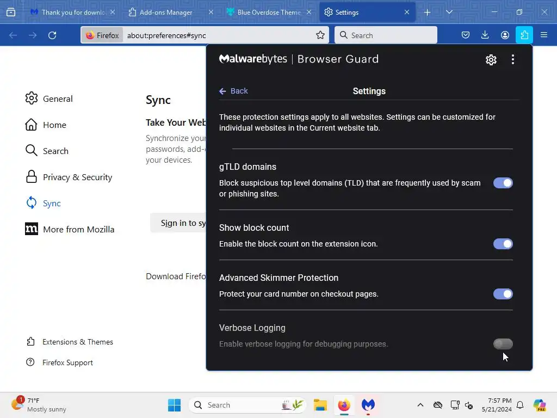Click the Copilot preview taskbar icon
Image resolution: width=557 pixels, height=418 pixels.
[x=540, y=405]
